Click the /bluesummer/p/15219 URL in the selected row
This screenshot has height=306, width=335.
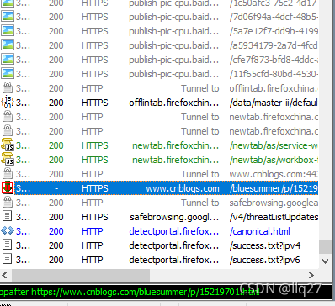[274, 188]
